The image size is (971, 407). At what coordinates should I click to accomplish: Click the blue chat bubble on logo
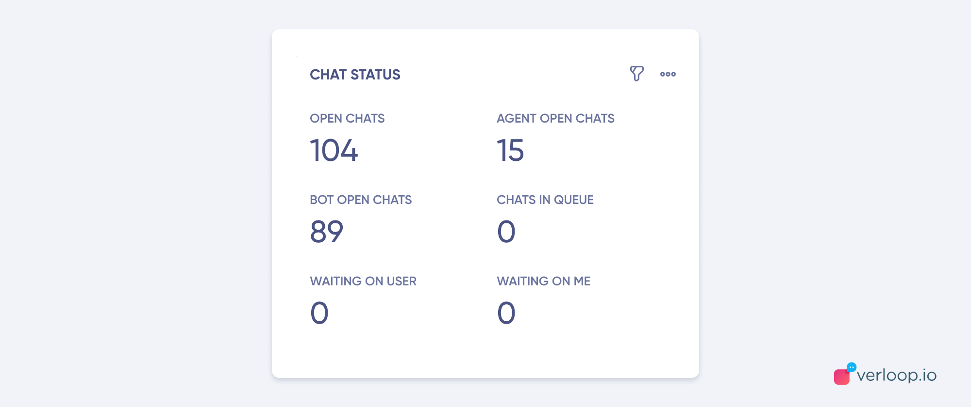click(x=852, y=367)
